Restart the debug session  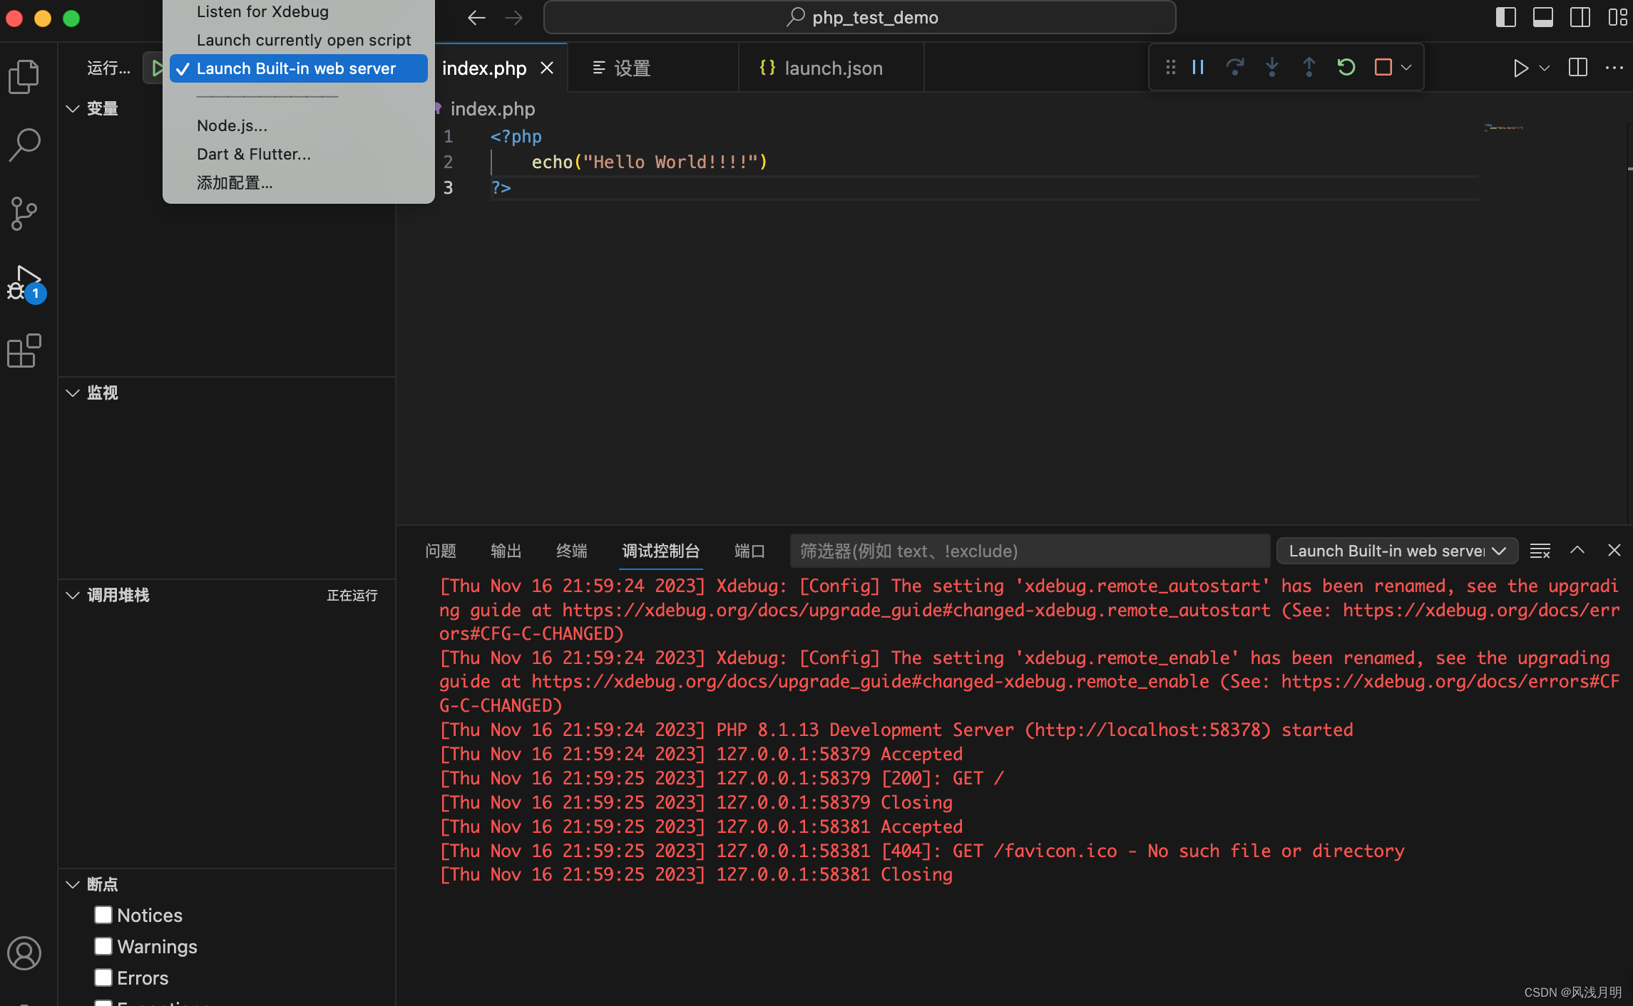[1345, 67]
